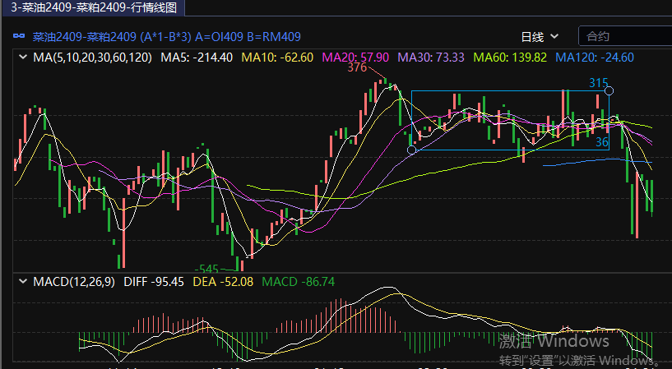
Task: Click the 376 high price marker
Action: coord(357,68)
